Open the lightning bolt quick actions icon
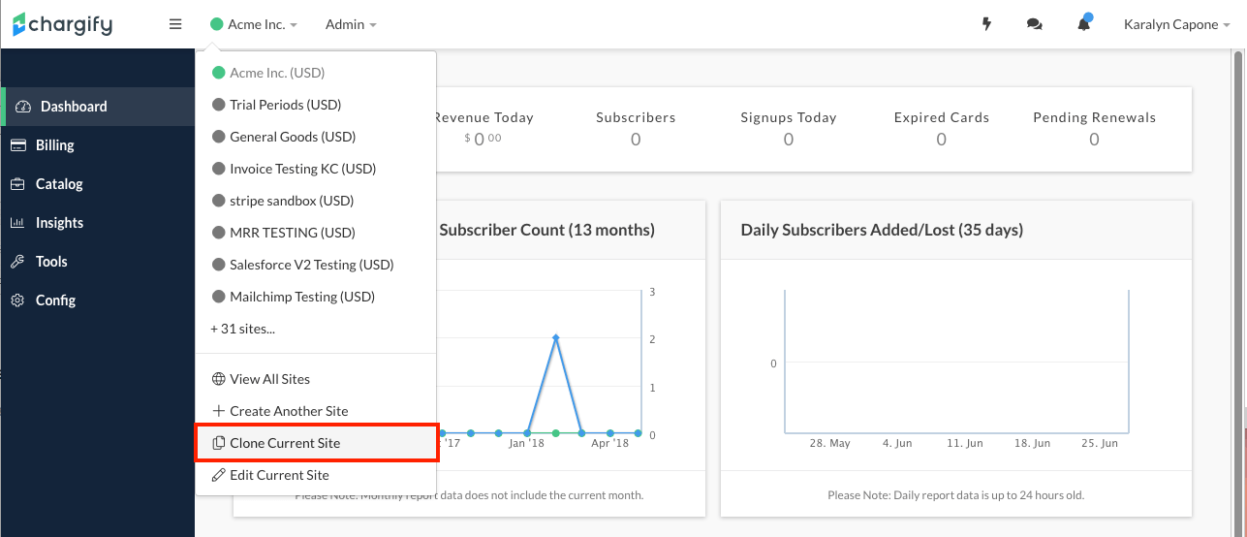This screenshot has width=1247, height=537. (x=987, y=24)
